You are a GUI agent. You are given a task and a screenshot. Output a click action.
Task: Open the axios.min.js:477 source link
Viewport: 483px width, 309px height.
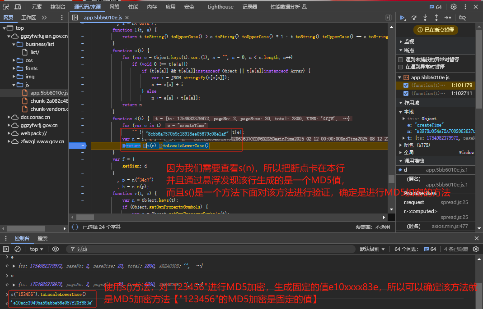coord(450,227)
